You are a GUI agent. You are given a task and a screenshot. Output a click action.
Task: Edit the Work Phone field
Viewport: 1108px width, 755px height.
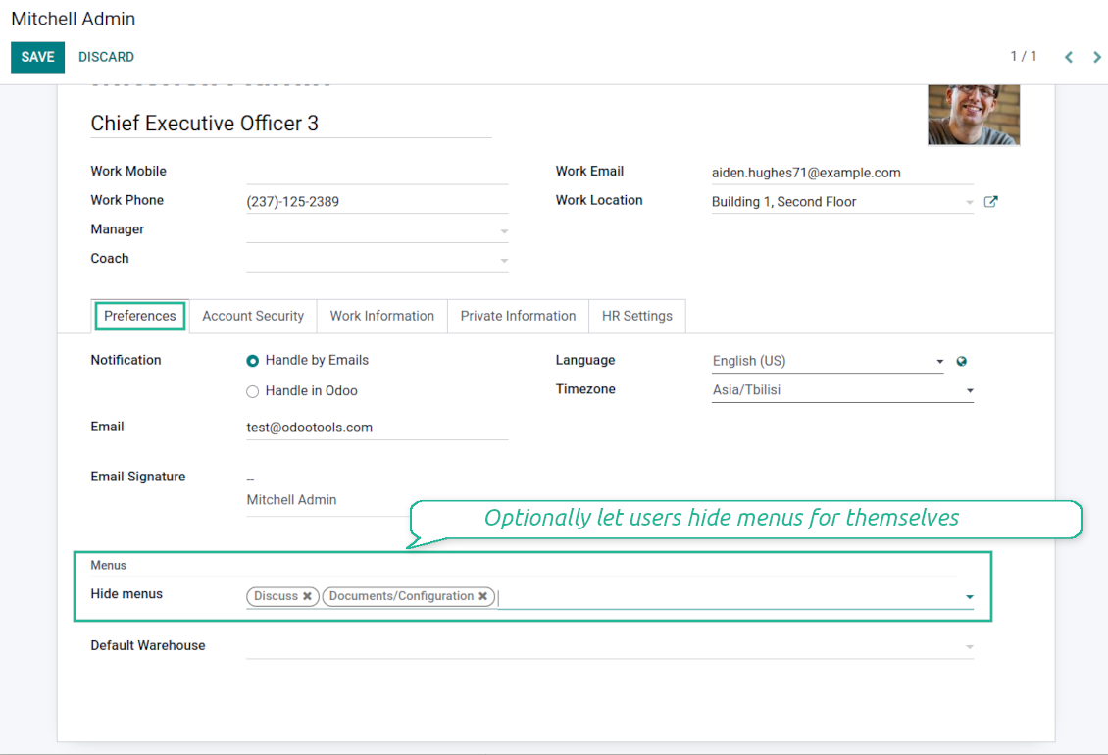click(378, 201)
